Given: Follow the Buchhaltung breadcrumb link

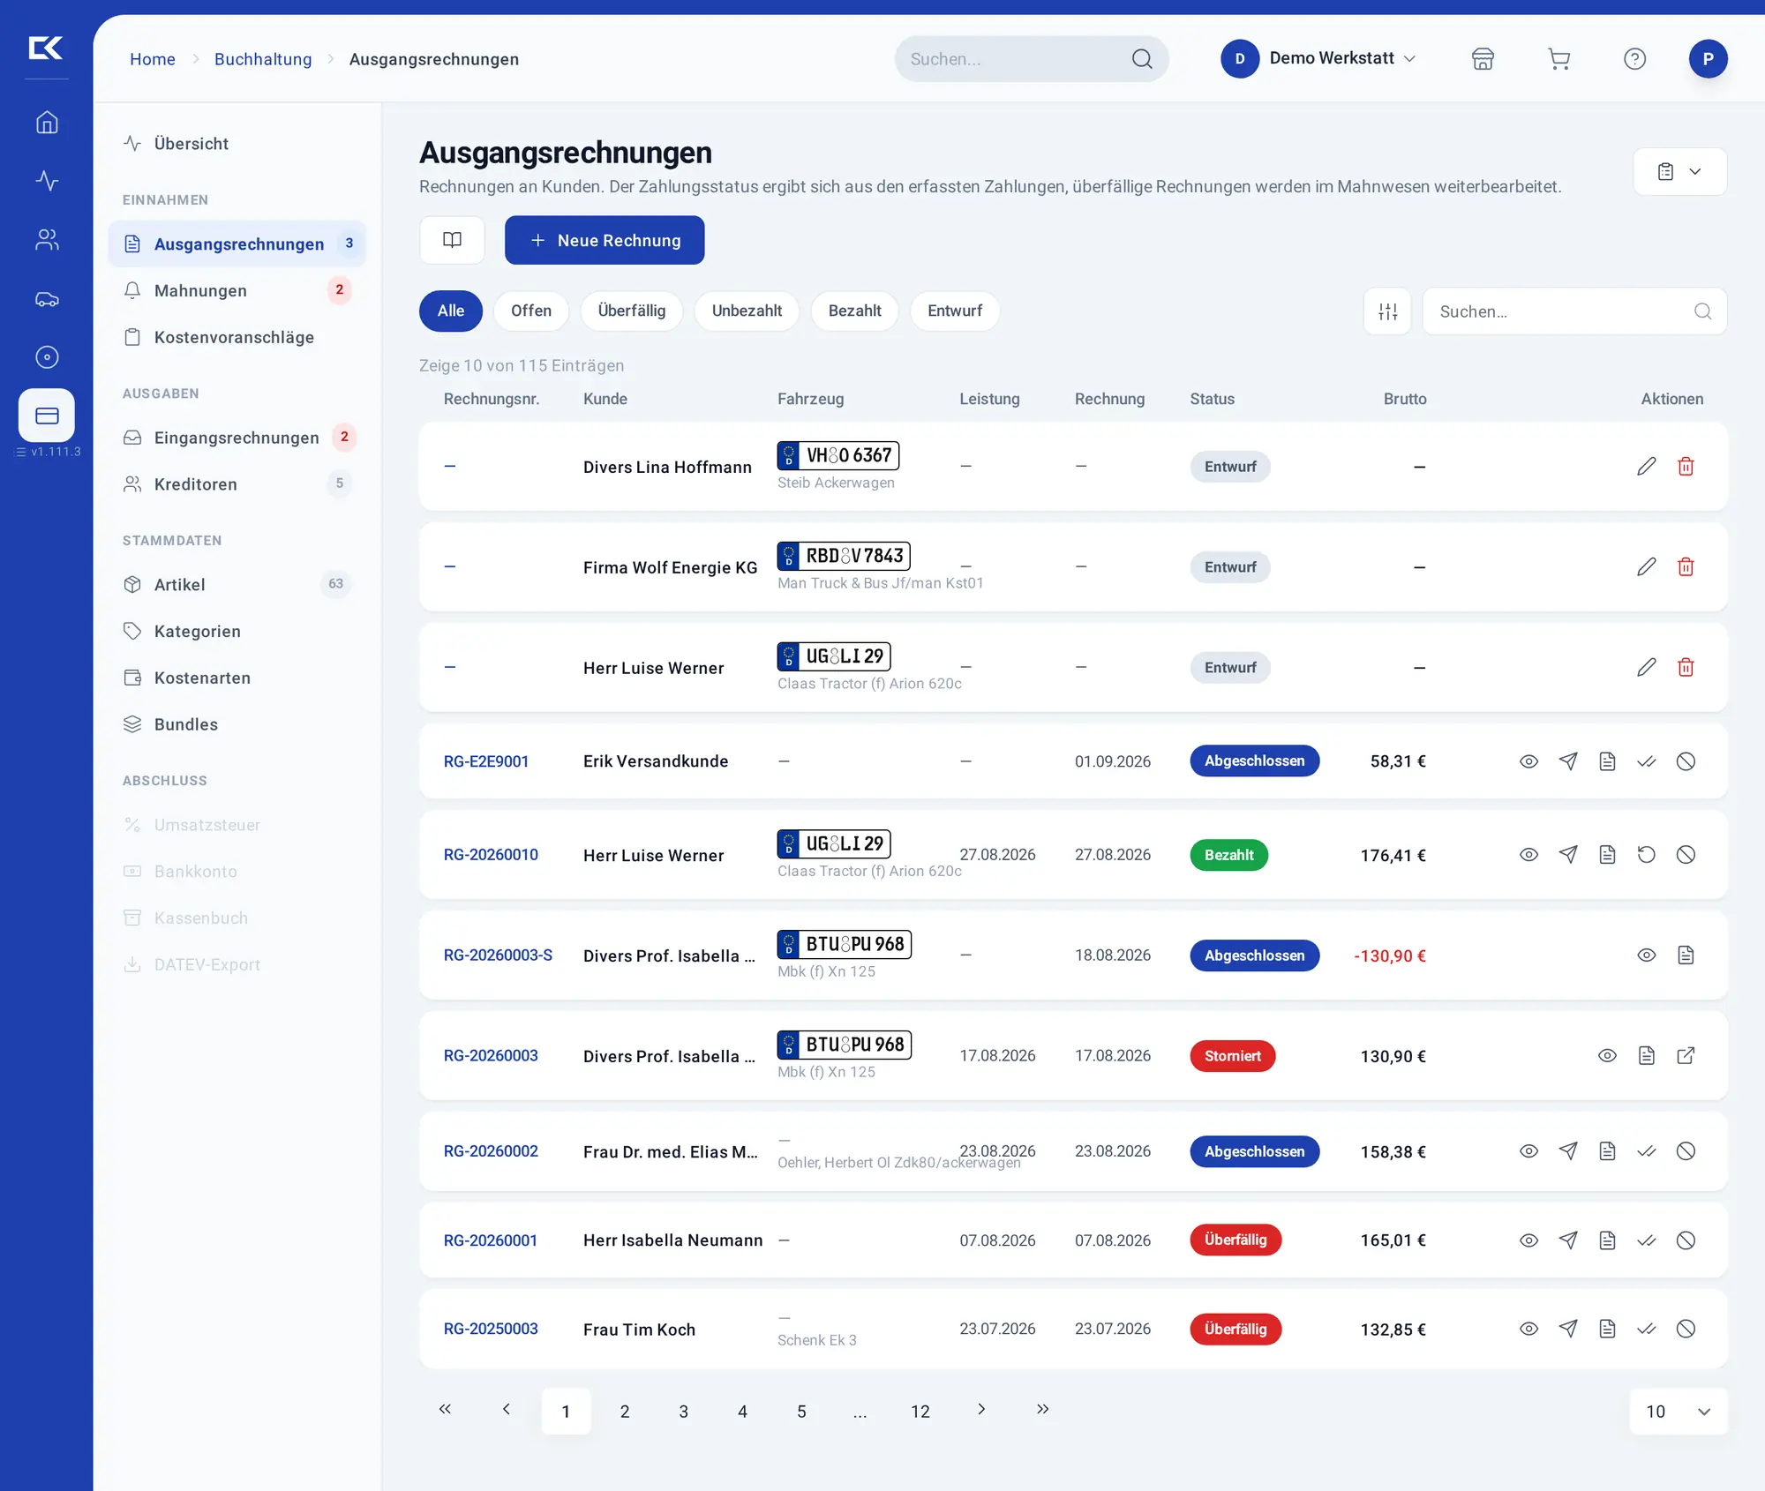Looking at the screenshot, I should click(x=263, y=59).
